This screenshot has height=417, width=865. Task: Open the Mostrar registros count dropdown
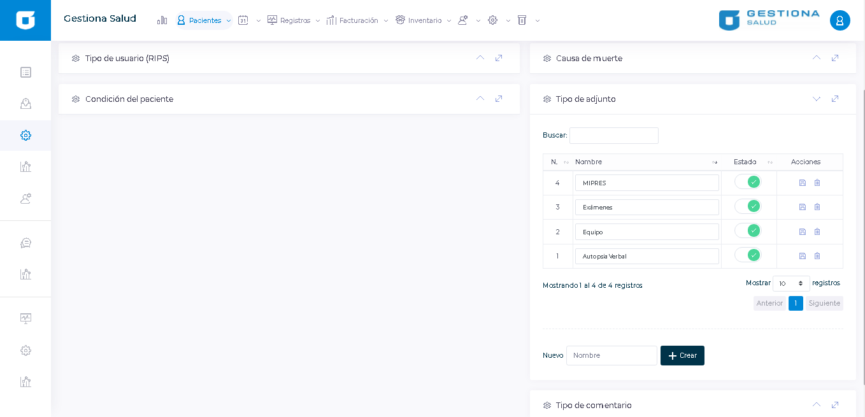[x=790, y=283]
